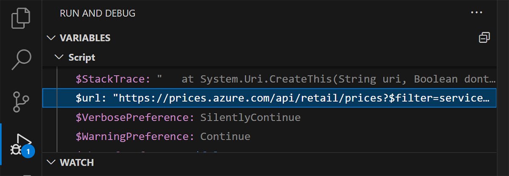Click the WATCH section header label
This screenshot has height=176, width=509.
(77, 162)
